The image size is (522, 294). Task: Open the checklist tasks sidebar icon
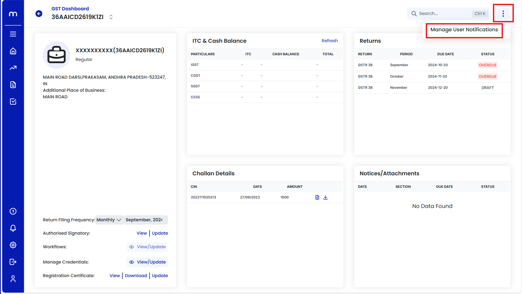[x=13, y=102]
